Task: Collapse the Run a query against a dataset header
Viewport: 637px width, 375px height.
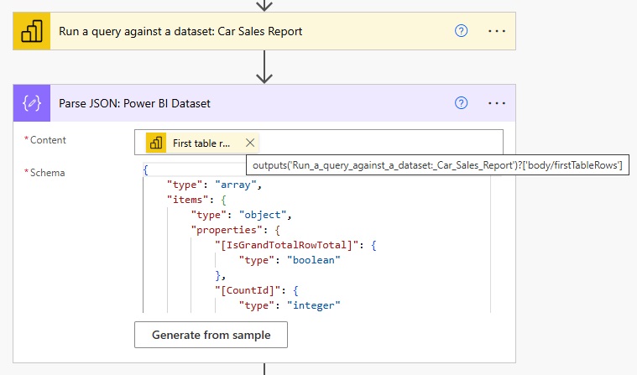Action: 264,31
